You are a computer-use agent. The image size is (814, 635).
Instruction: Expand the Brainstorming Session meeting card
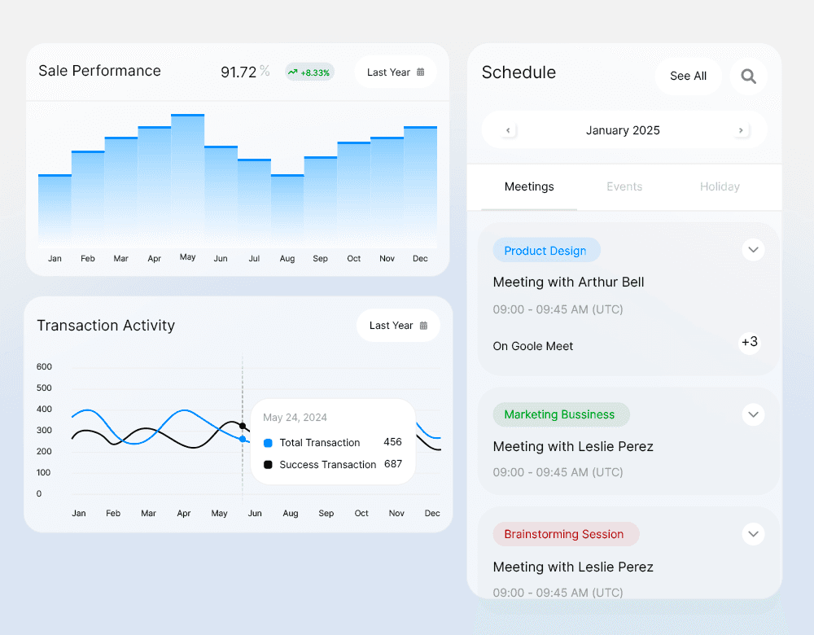753,534
